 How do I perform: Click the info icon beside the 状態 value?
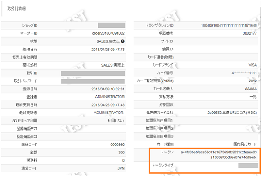[x=123, y=41]
